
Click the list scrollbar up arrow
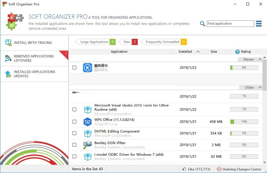264,57
